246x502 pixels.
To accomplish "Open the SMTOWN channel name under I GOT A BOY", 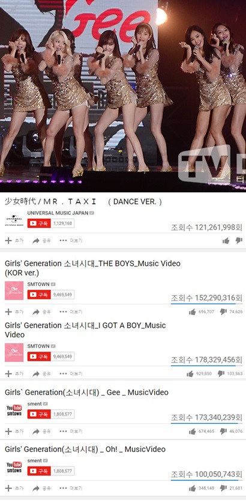I will (x=38, y=346).
